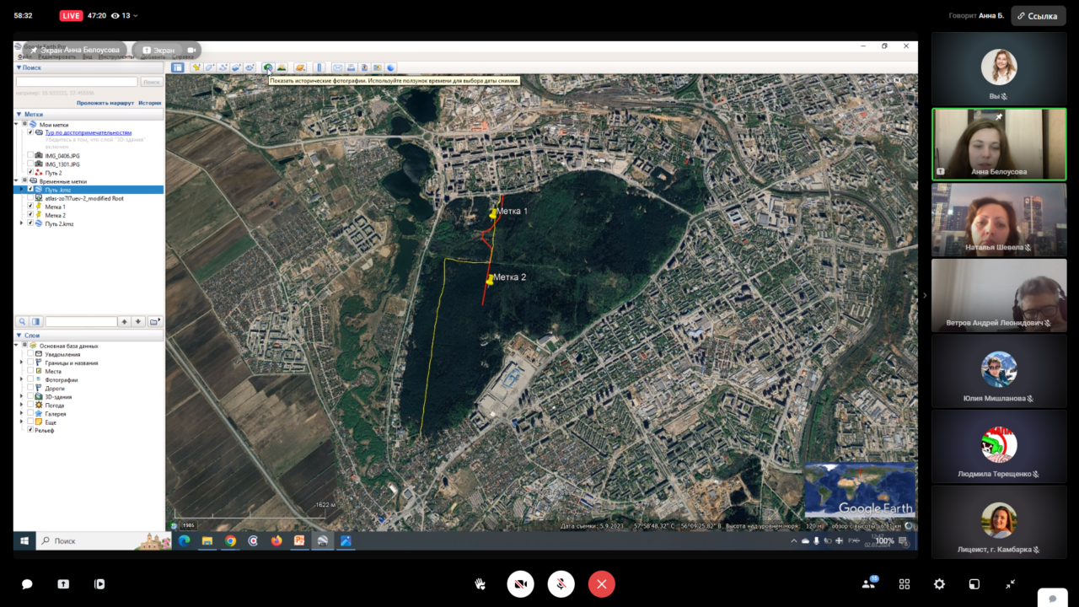The image size is (1079, 607).
Task: Check the IMG_1301.JPG checkbox
Action: pyautogui.click(x=30, y=164)
